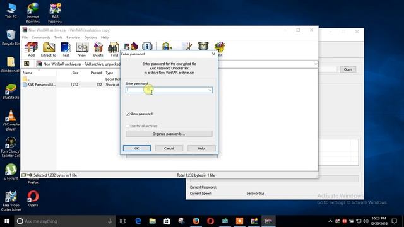Image resolution: width=404 pixels, height=227 pixels.
Task: Show hidden system tray icons chevron
Action: 330,221
